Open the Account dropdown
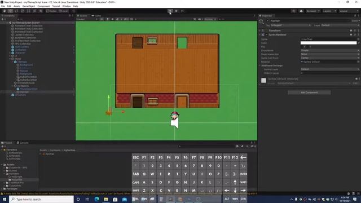The image size is (361, 203). click(x=313, y=11)
